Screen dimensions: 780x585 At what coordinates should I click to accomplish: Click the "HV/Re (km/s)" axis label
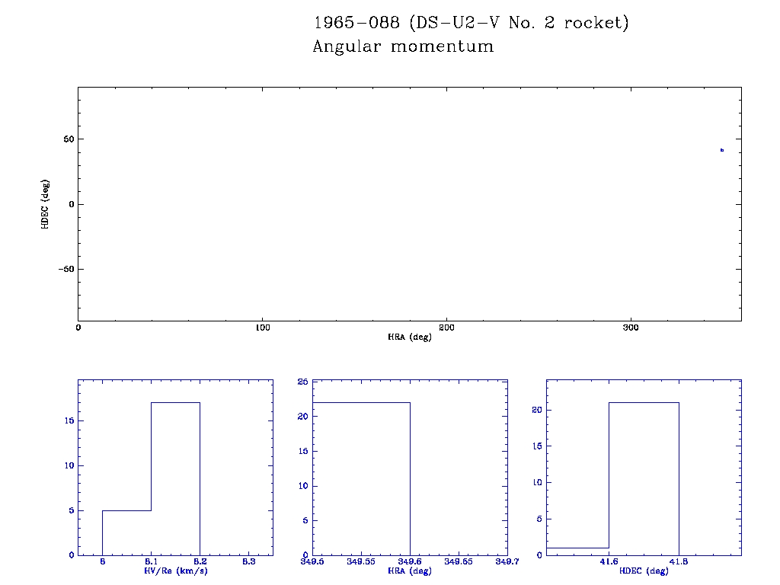click(x=175, y=571)
